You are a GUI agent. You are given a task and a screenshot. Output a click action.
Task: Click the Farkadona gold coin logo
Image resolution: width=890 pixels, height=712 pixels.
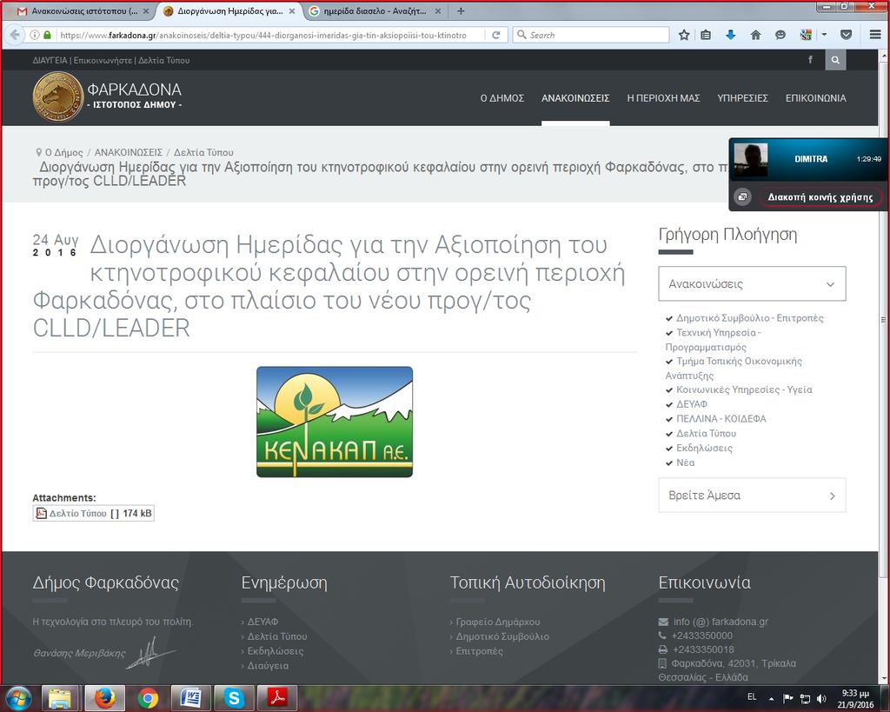pyautogui.click(x=58, y=96)
